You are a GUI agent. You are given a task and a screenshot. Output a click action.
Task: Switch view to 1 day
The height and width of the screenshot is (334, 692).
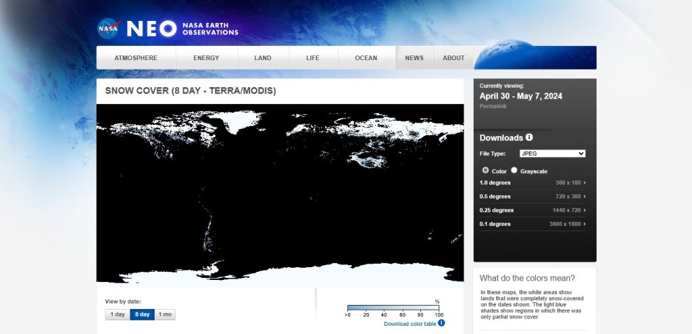(x=118, y=314)
